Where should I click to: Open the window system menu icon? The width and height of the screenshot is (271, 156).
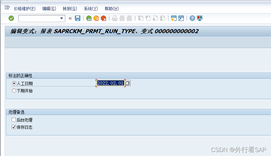pos(7,8)
